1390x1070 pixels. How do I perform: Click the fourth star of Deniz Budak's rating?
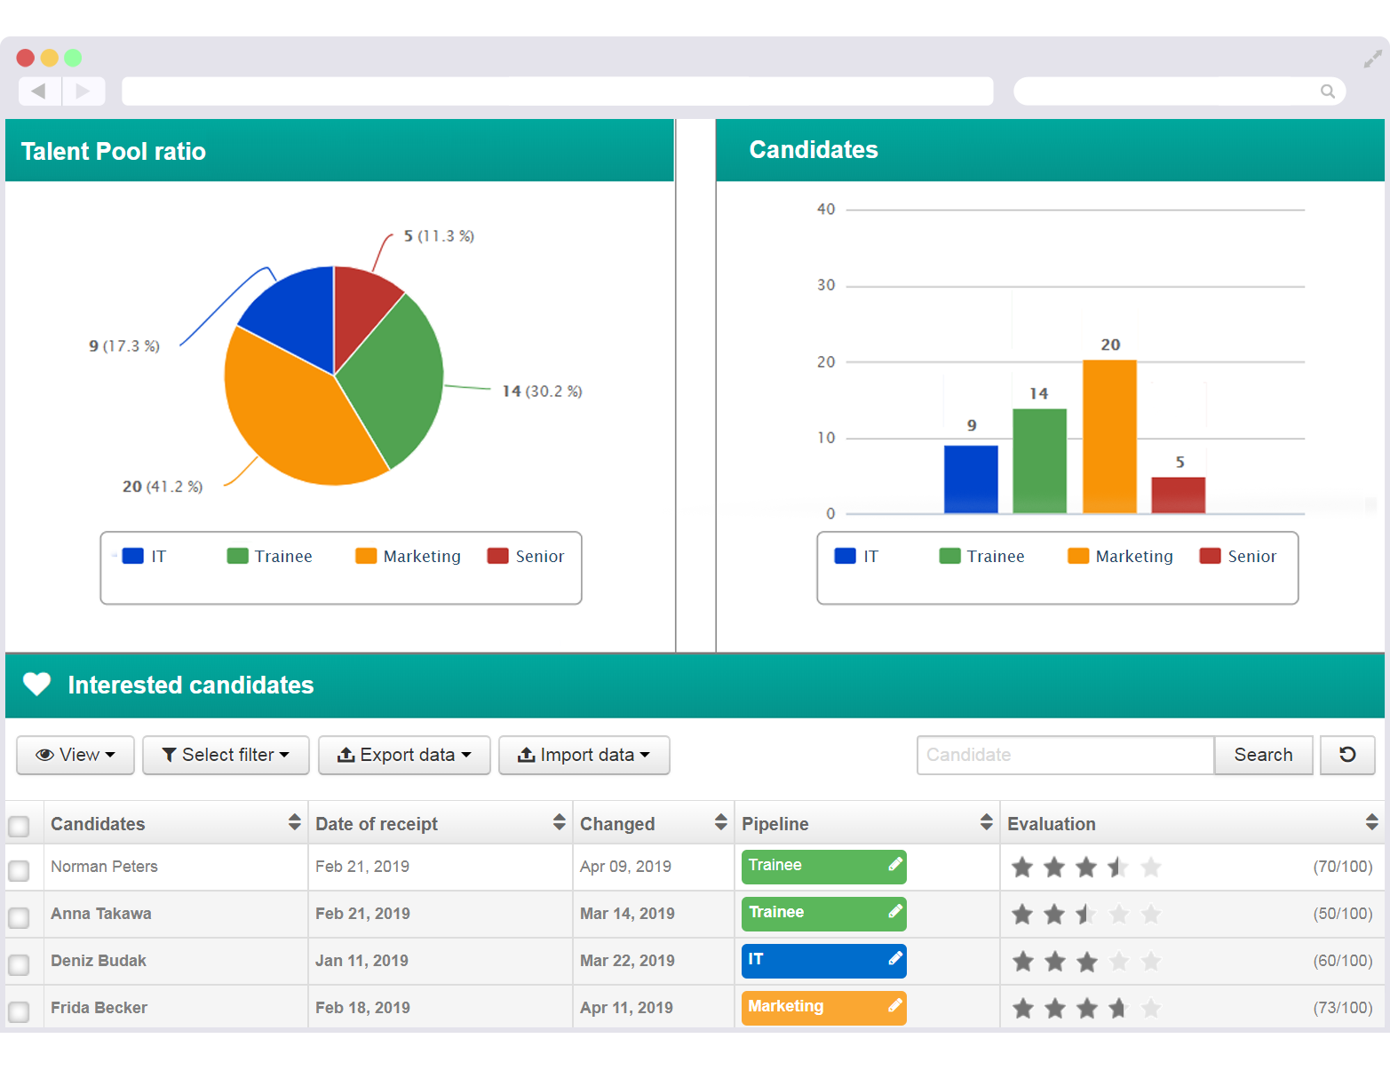point(1119,961)
